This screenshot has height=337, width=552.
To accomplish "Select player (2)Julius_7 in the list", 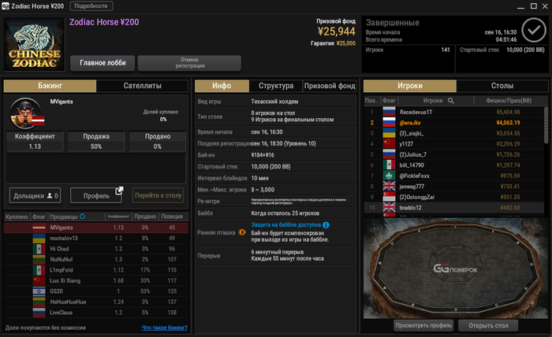I will click(x=453, y=154).
